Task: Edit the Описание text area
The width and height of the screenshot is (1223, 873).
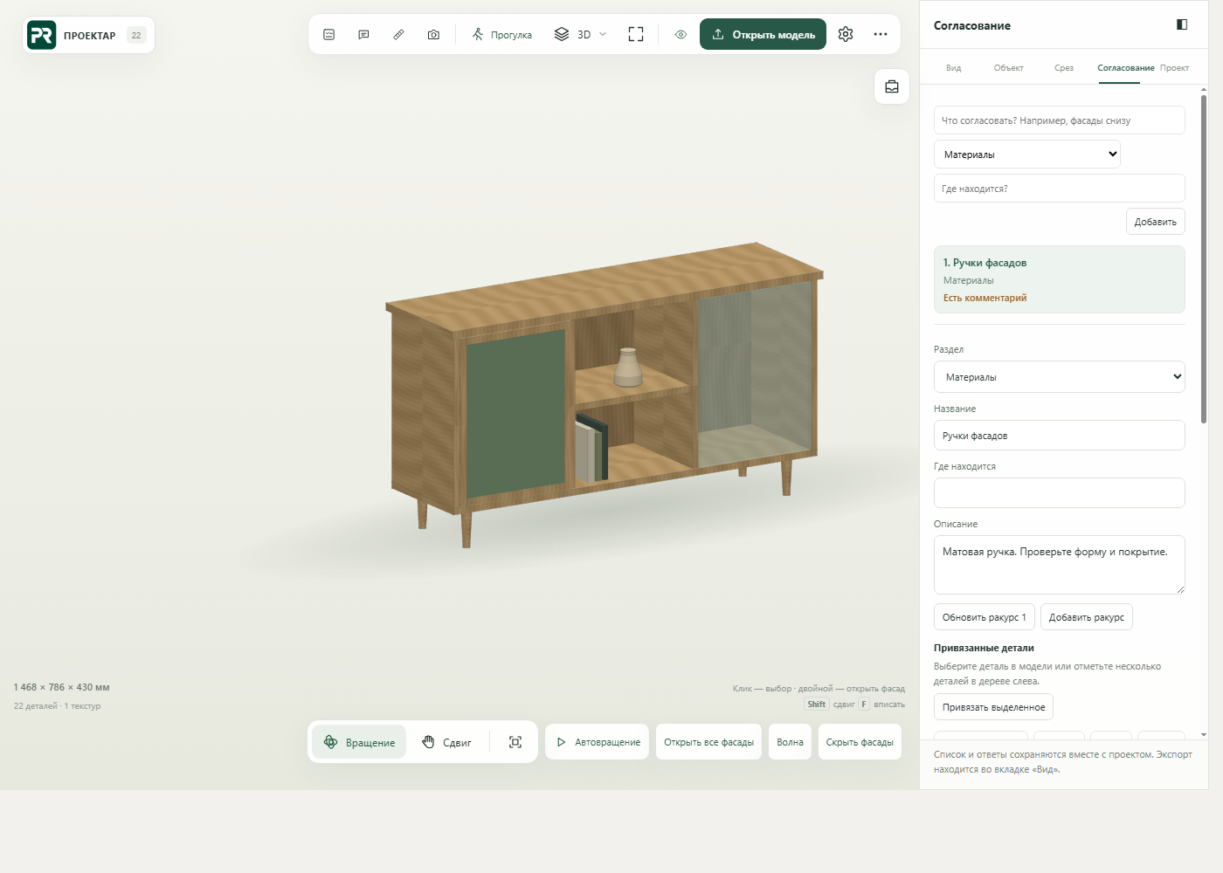Action: click(x=1059, y=565)
